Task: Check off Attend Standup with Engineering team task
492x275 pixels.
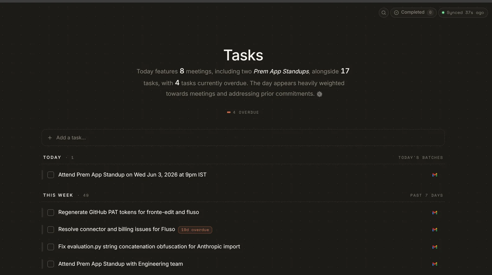Action: [x=51, y=264]
